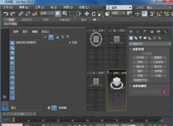Viewport: 173px width, 126px height.
Task: Open scene explorer 选择 menu
Action: pos(16,32)
